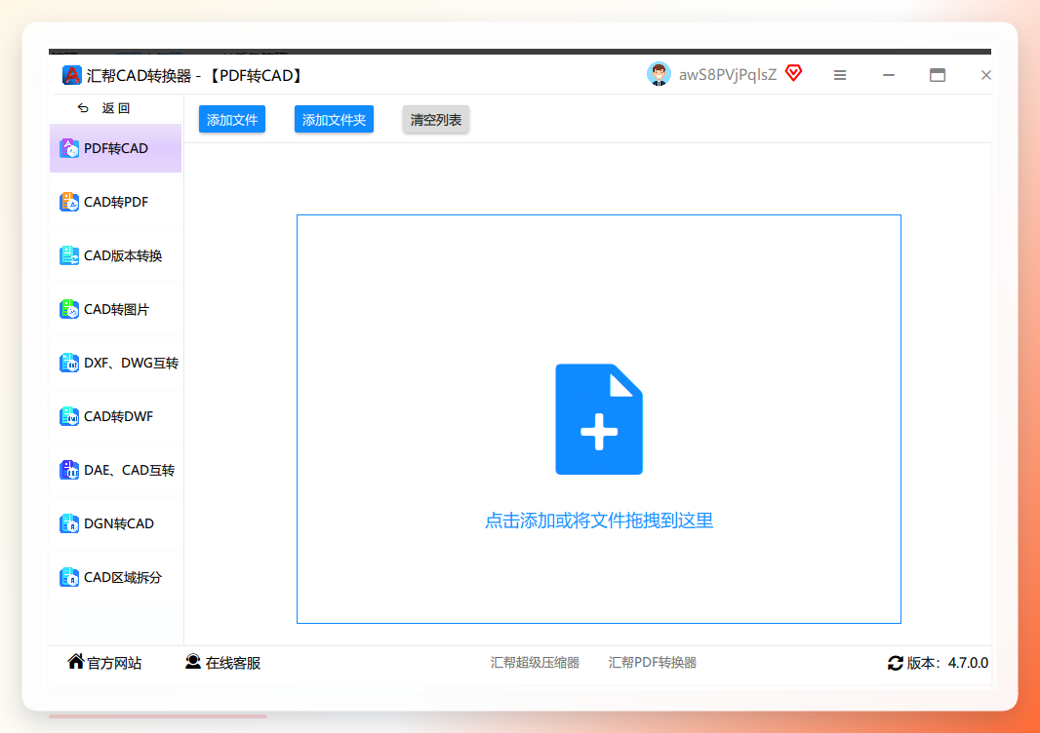Click the user avatar icon
1040x733 pixels.
(x=659, y=74)
